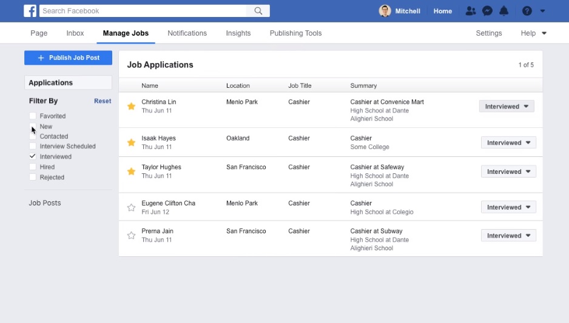This screenshot has height=323, width=569.
Task: Click the search magnifier icon
Action: pos(258,11)
